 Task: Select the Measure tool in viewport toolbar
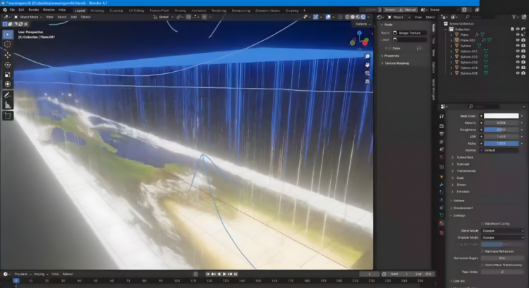(8, 105)
